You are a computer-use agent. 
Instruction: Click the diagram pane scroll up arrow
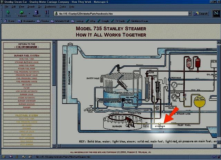tap(219, 42)
